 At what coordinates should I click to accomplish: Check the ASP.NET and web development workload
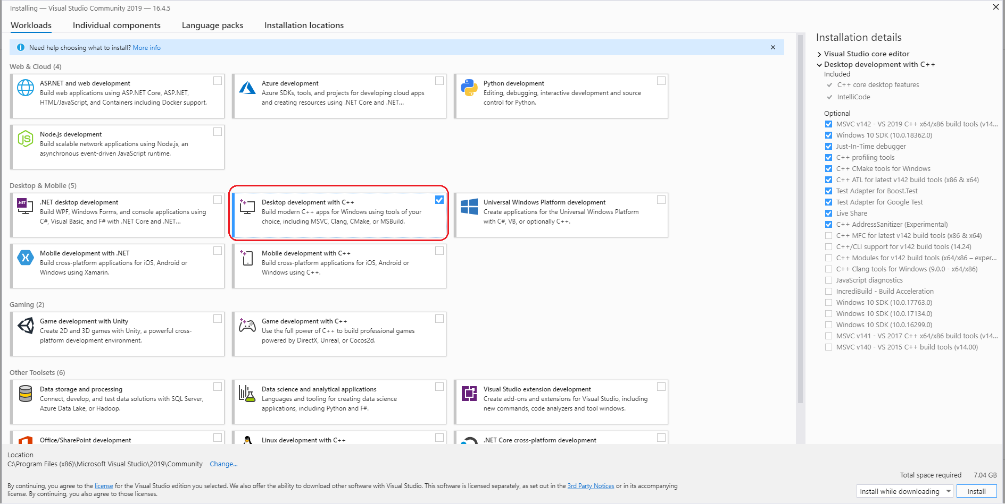click(218, 81)
